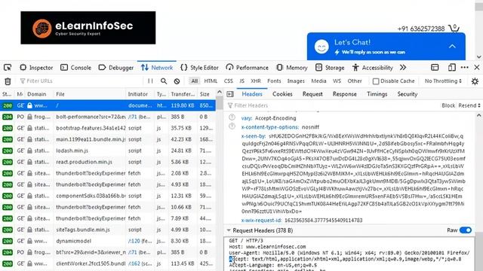Open the Accessibility panel
Image resolution: width=483 pixels, height=271 pixels.
pos(372,68)
